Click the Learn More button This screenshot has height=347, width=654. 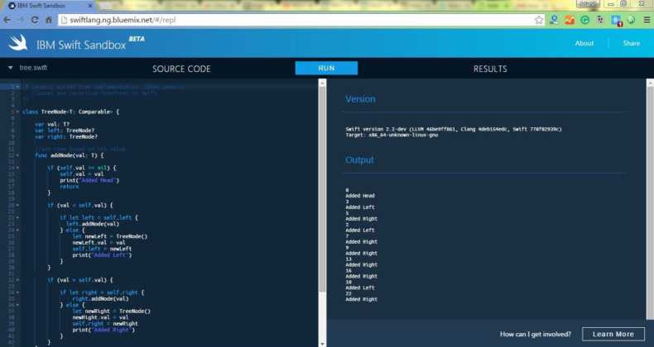point(613,334)
